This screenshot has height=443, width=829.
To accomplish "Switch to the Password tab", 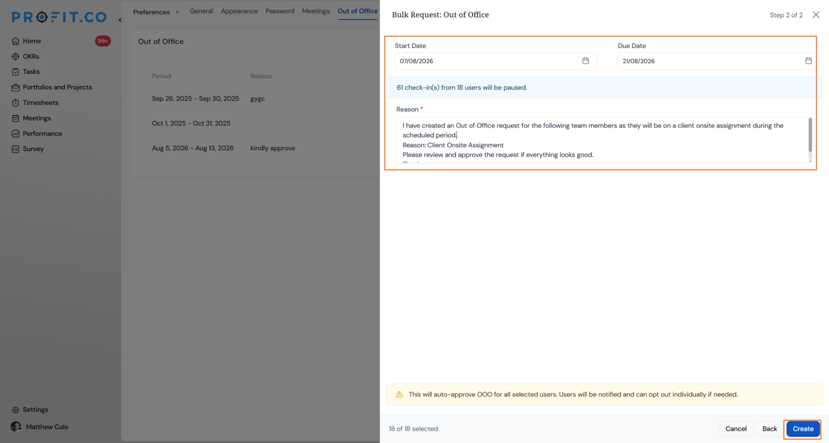I will point(280,11).
